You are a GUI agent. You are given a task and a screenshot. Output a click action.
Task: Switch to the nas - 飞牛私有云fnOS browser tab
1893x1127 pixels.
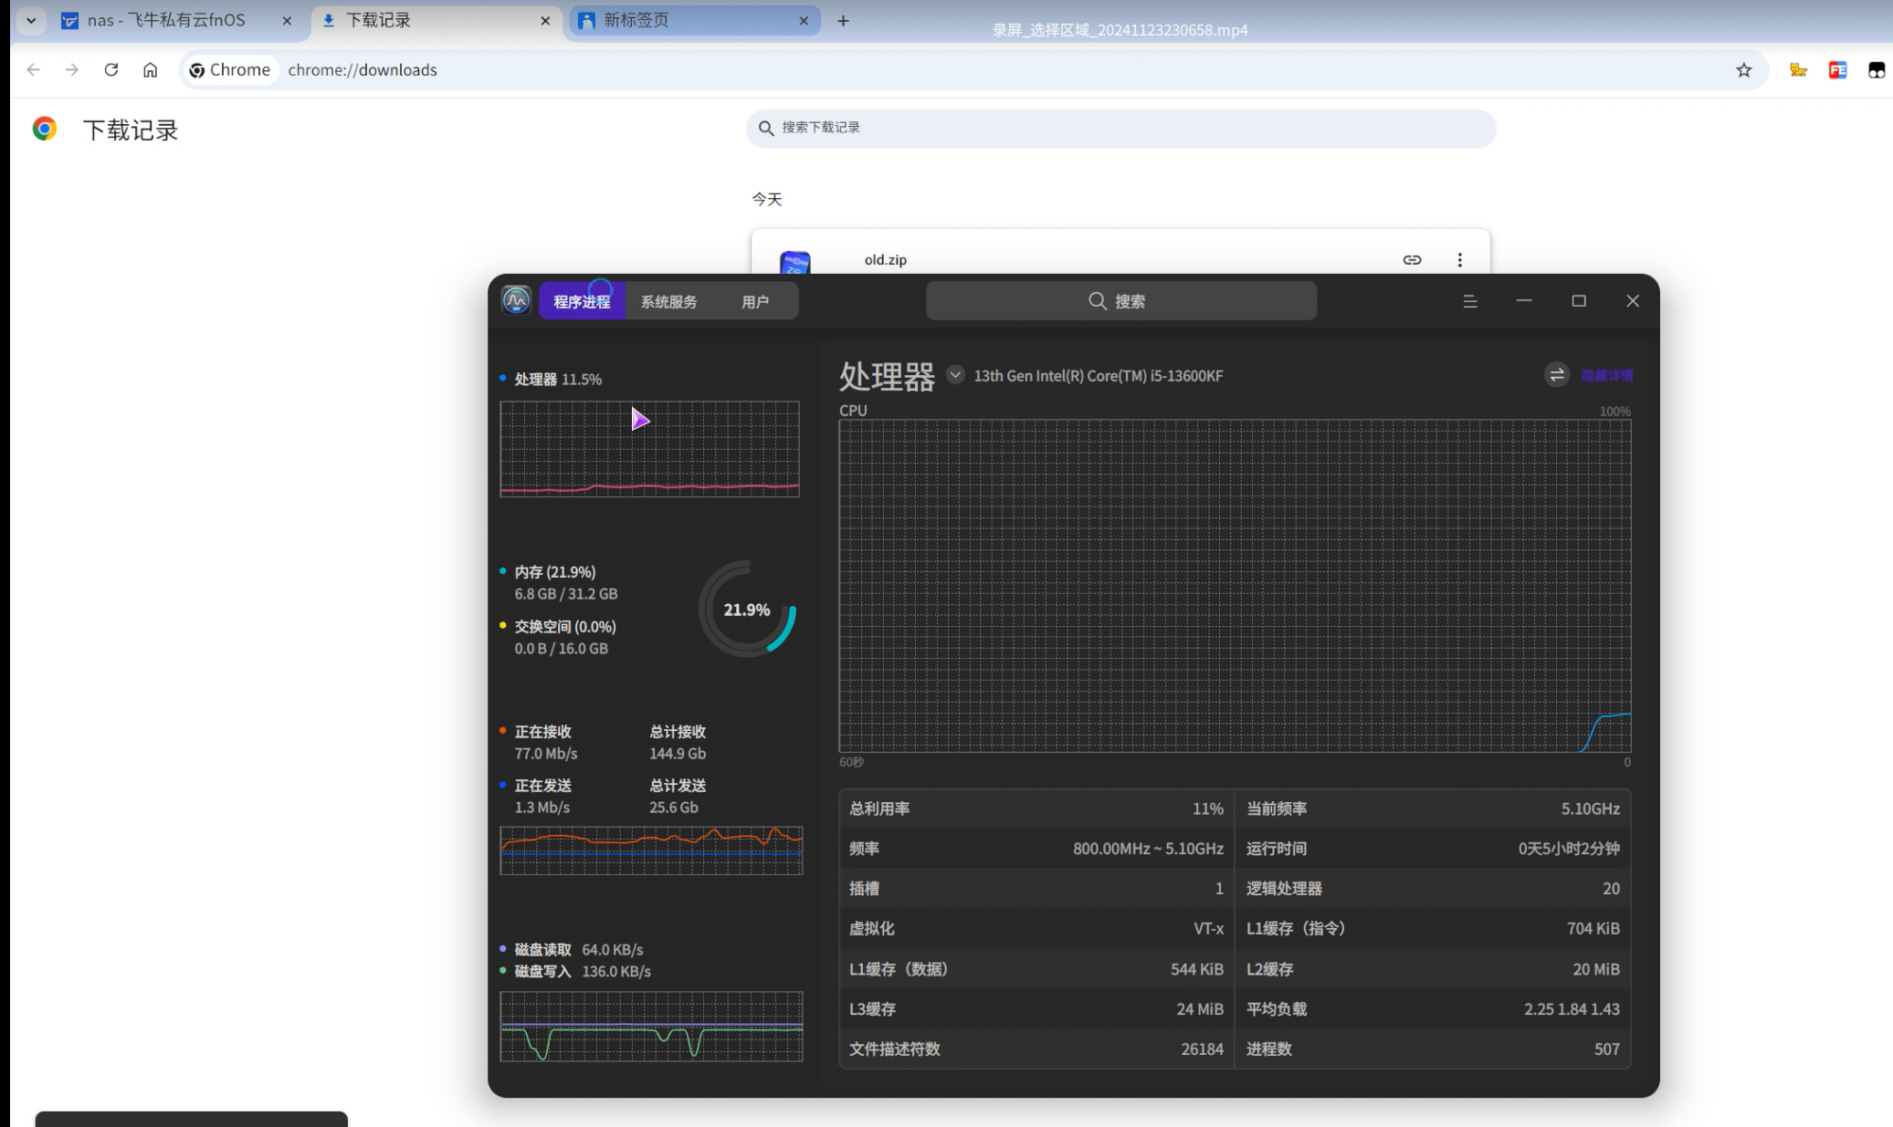pyautogui.click(x=166, y=20)
